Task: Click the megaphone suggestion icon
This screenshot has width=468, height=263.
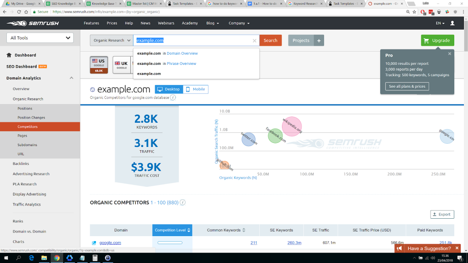Action: pyautogui.click(x=399, y=248)
